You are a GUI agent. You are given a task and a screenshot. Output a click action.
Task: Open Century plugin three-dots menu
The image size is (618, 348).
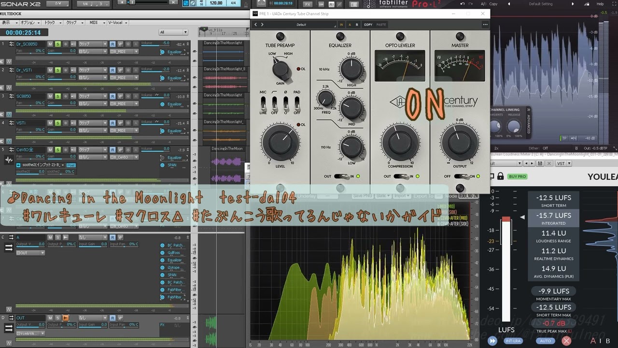point(485,24)
